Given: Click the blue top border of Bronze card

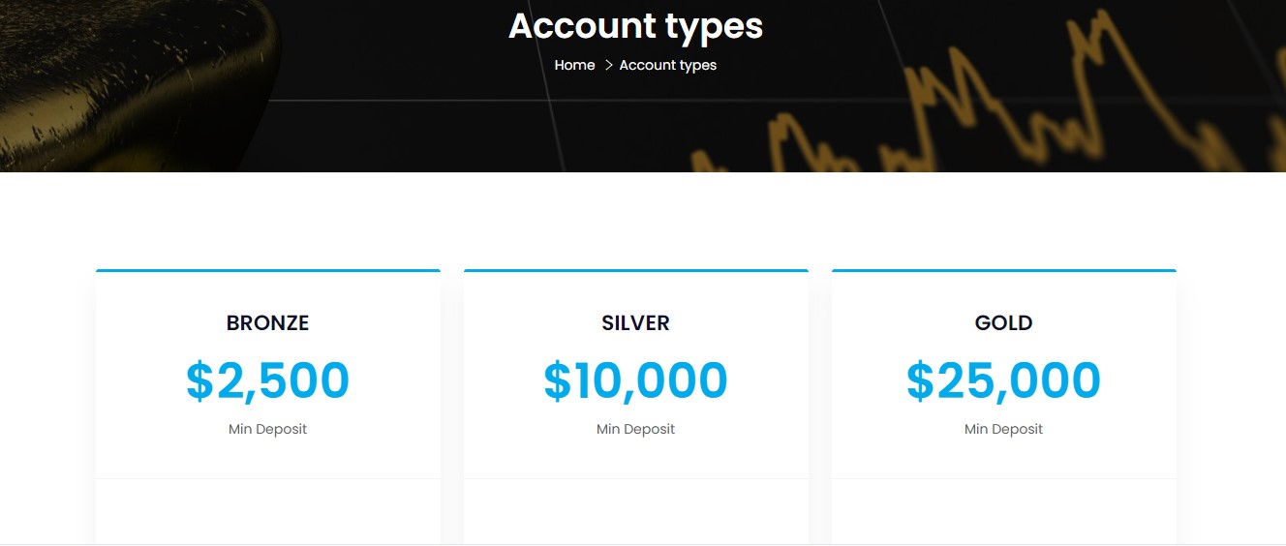Looking at the screenshot, I should pyautogui.click(x=267, y=271).
